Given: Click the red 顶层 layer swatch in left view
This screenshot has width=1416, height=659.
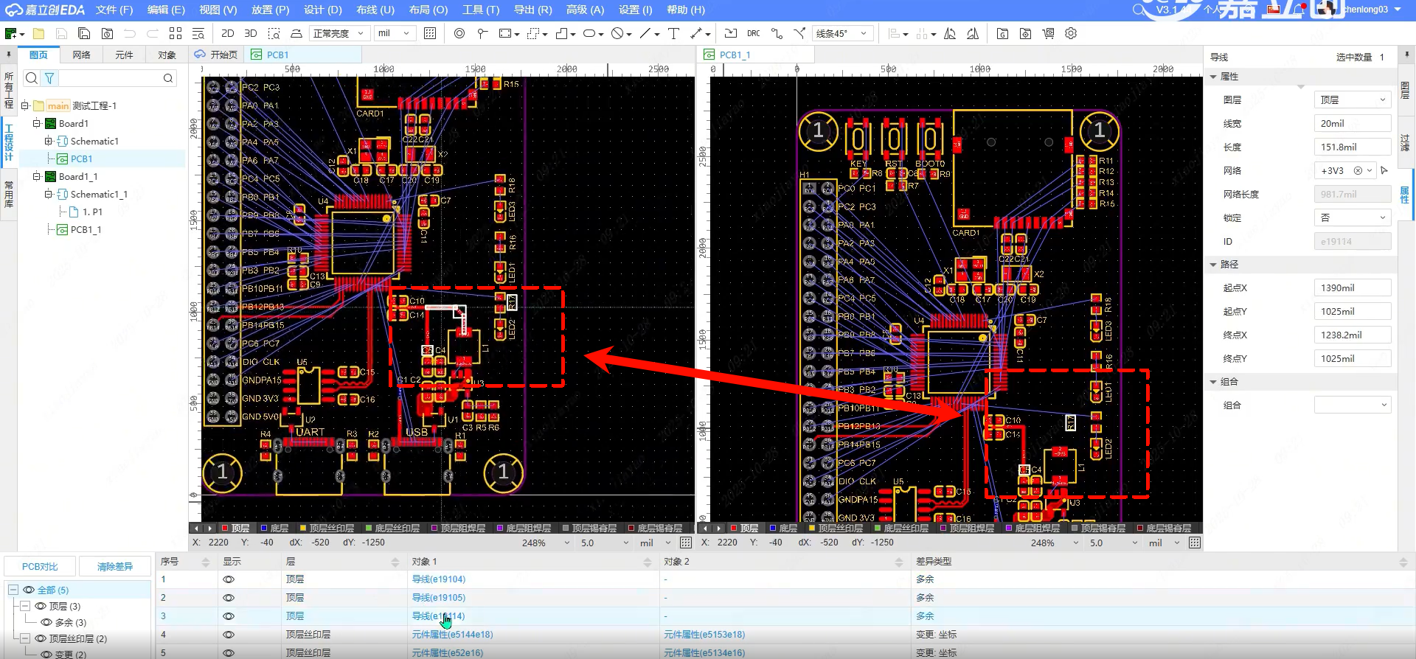Looking at the screenshot, I should 225,529.
